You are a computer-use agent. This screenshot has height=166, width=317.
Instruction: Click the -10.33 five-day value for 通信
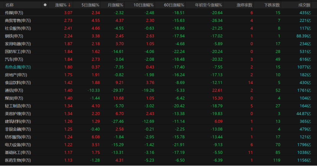93,90
